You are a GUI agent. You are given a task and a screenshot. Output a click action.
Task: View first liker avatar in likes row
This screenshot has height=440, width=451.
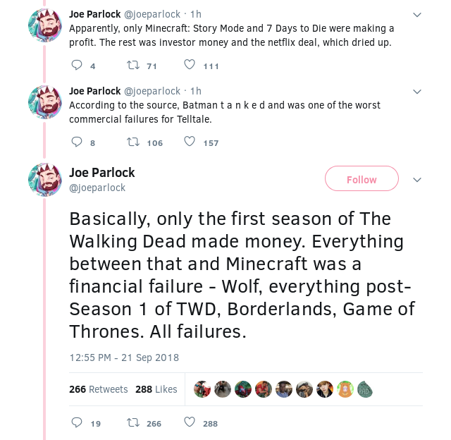pyautogui.click(x=202, y=389)
